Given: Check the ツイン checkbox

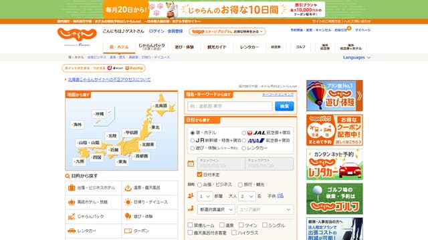Looking at the screenshot, I should tap(241, 225).
